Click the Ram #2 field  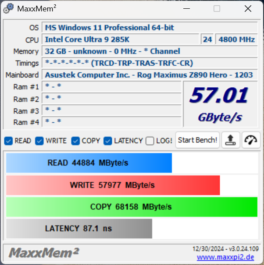[112, 99]
